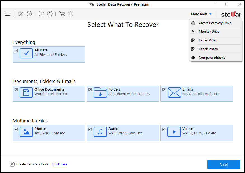Select Create Recovery Drive from More Tools
This screenshot has width=245, height=173.
(216, 23)
